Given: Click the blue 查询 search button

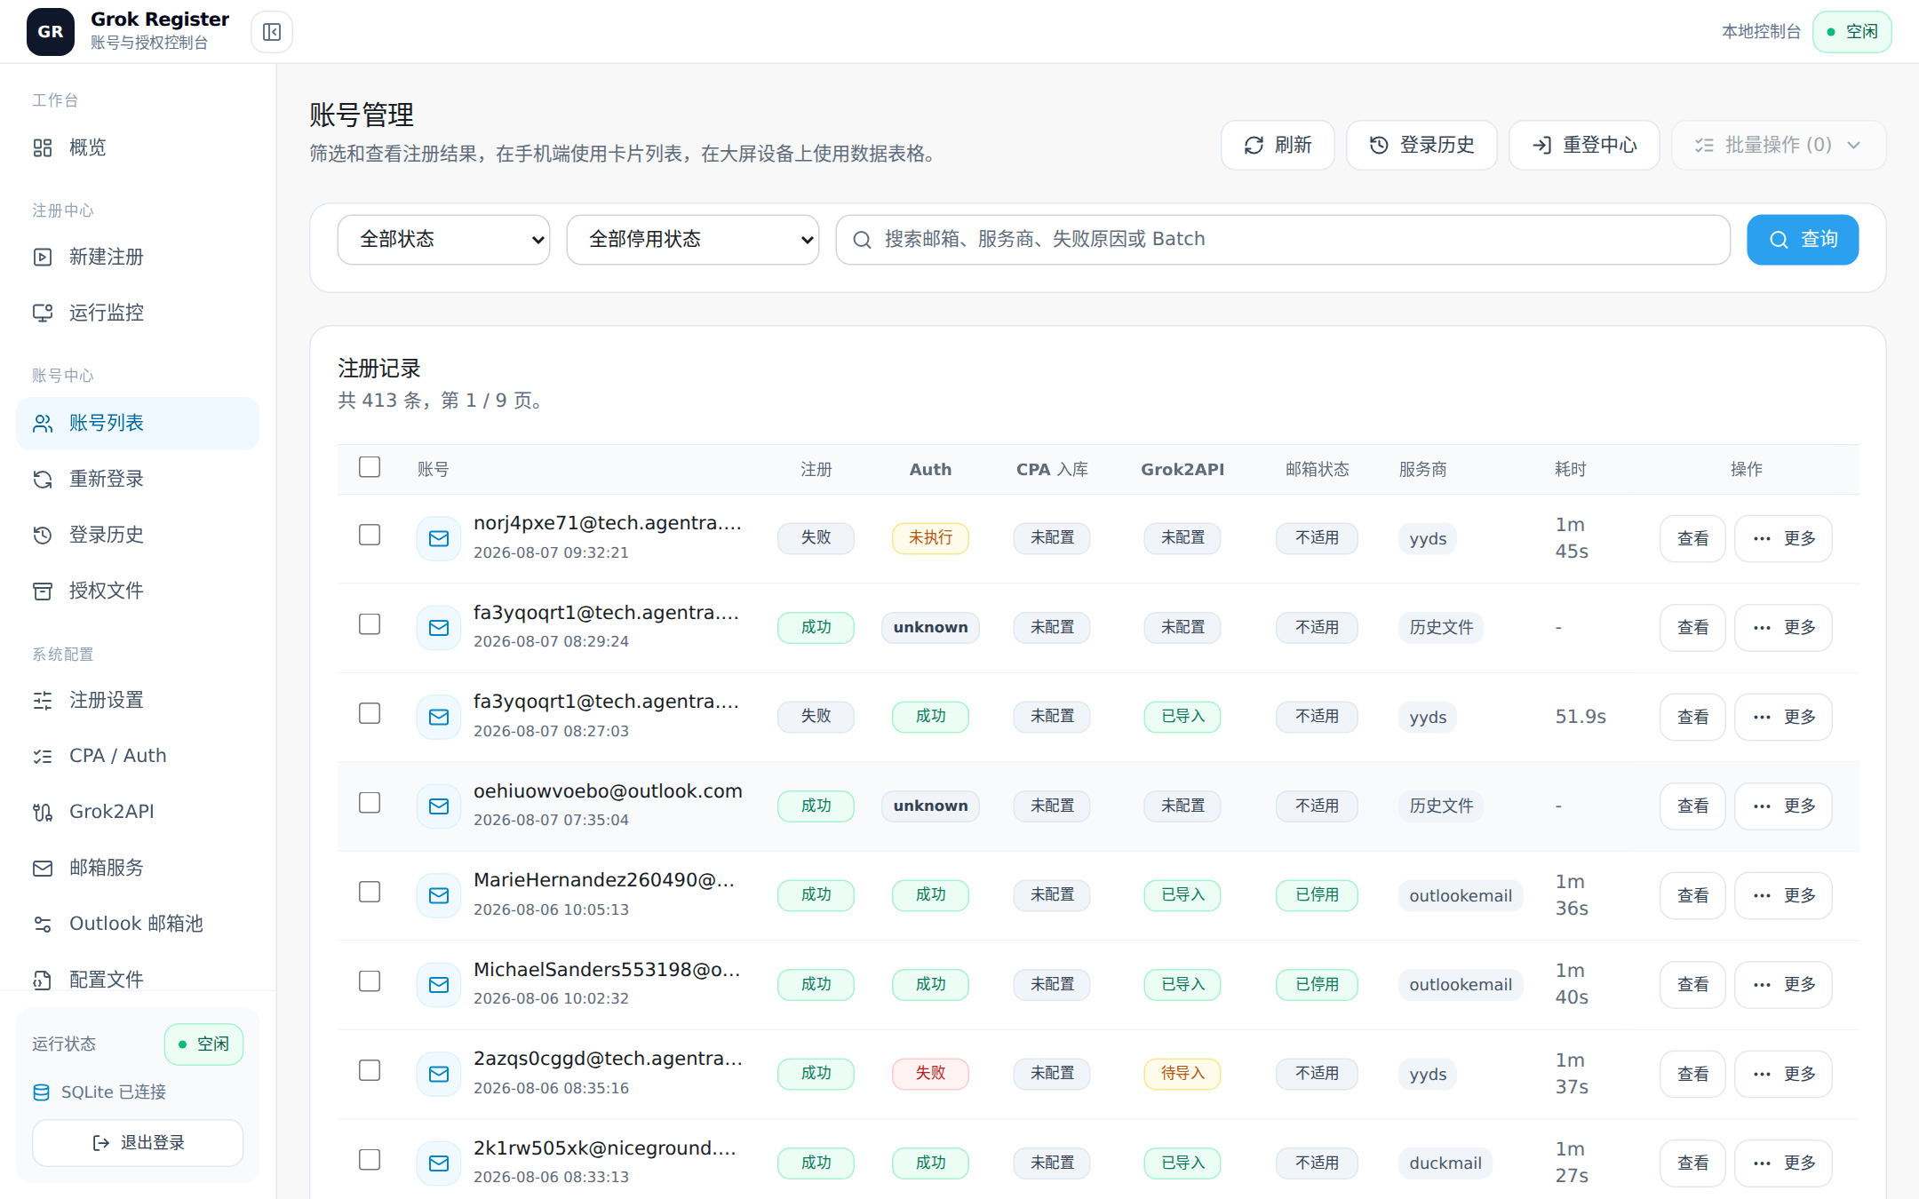Looking at the screenshot, I should pyautogui.click(x=1803, y=240).
